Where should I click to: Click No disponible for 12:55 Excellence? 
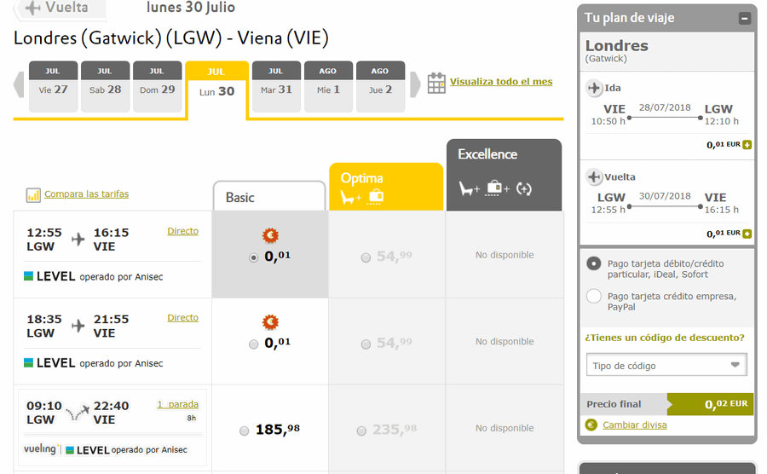(x=505, y=255)
